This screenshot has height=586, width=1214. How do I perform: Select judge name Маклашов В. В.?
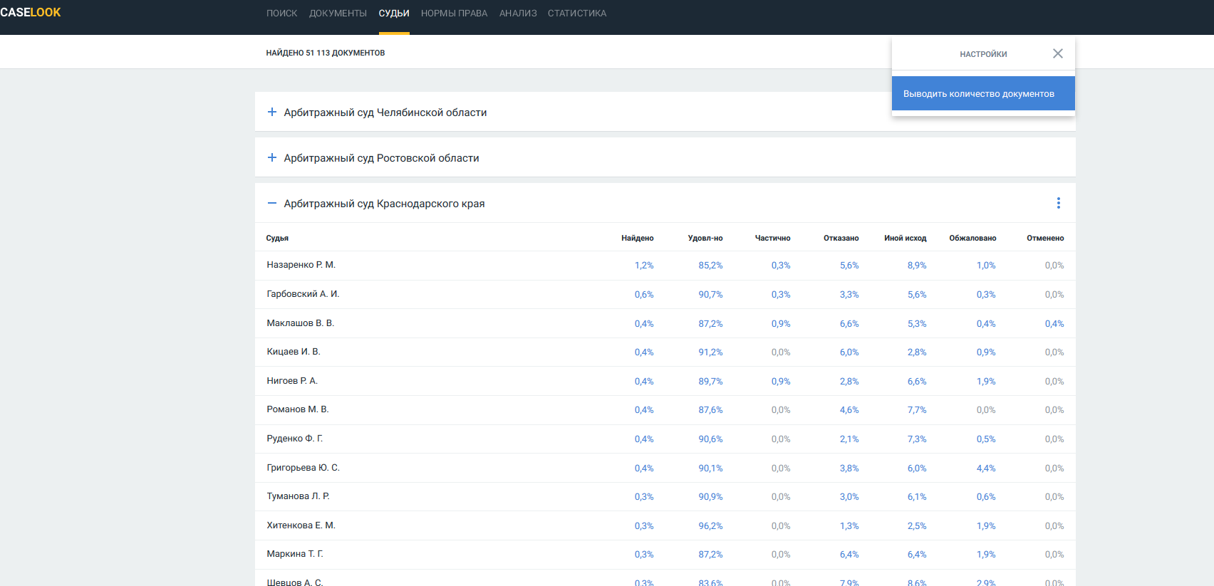coord(300,323)
